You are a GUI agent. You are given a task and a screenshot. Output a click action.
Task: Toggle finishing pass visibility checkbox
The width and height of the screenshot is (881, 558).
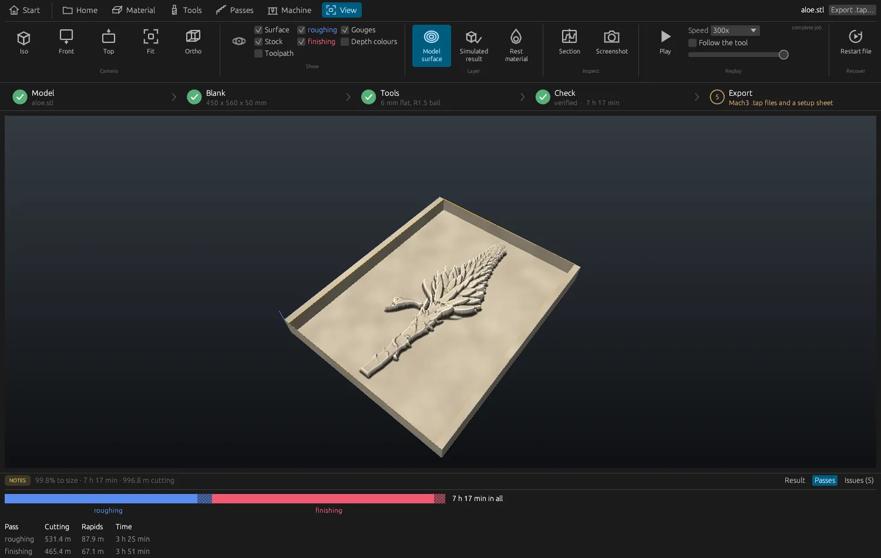(301, 42)
